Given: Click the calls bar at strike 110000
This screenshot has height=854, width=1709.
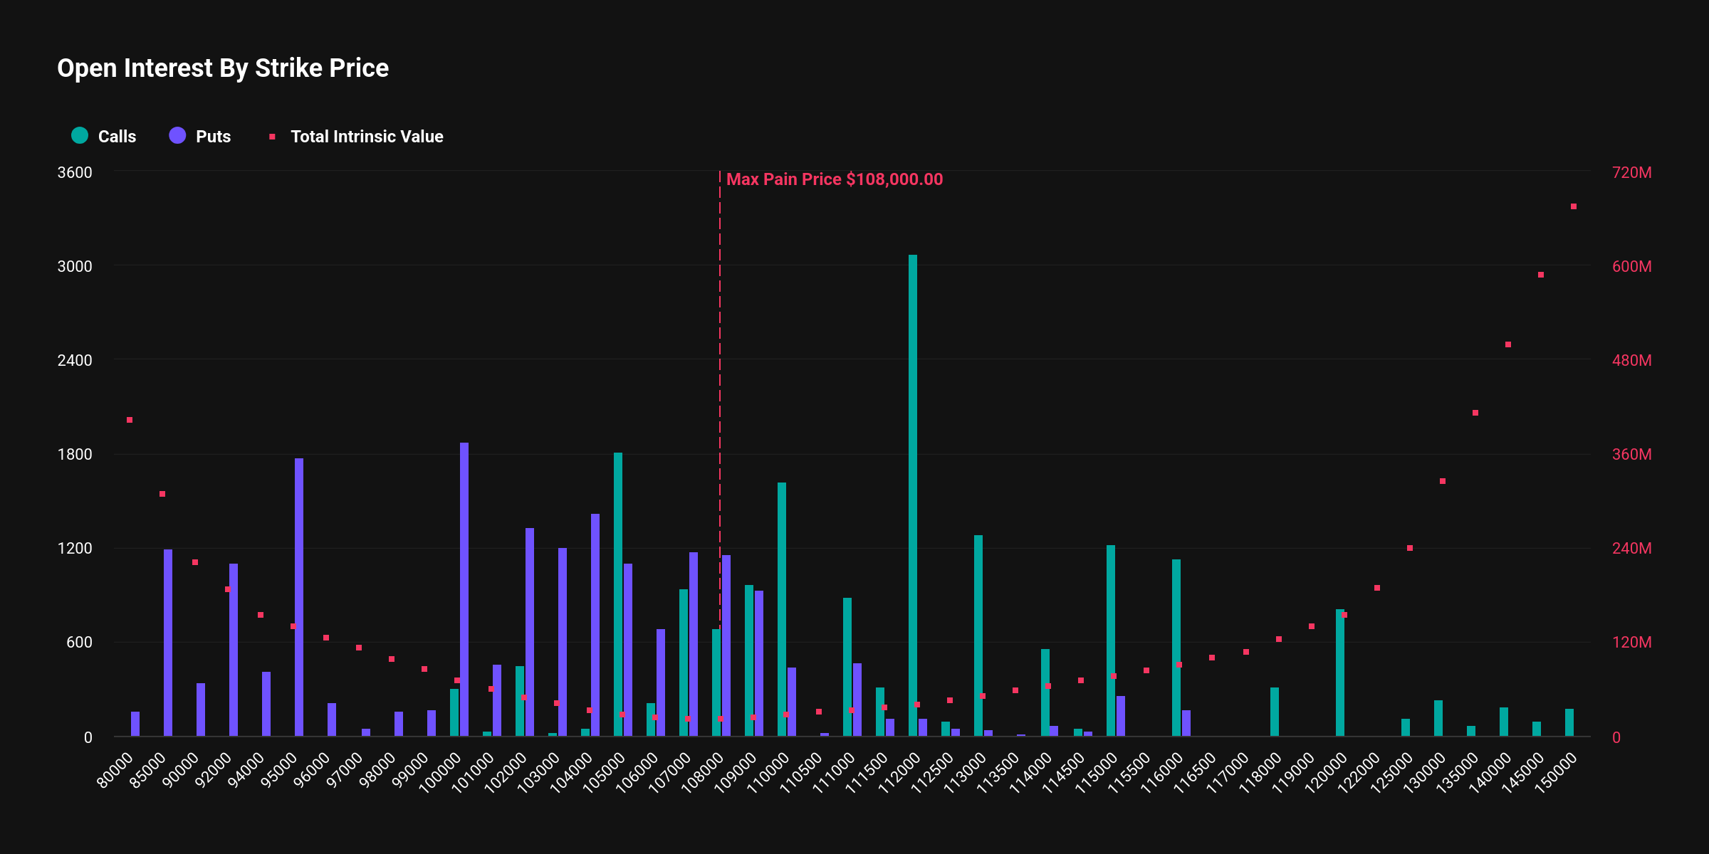Looking at the screenshot, I should (782, 608).
